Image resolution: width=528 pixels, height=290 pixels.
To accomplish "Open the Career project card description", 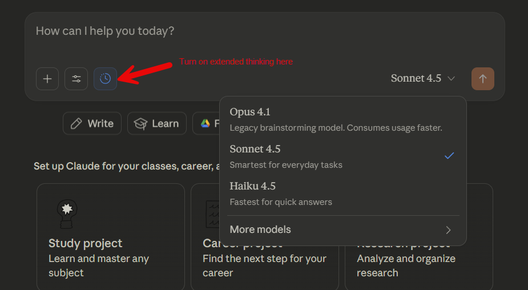I will click(265, 266).
